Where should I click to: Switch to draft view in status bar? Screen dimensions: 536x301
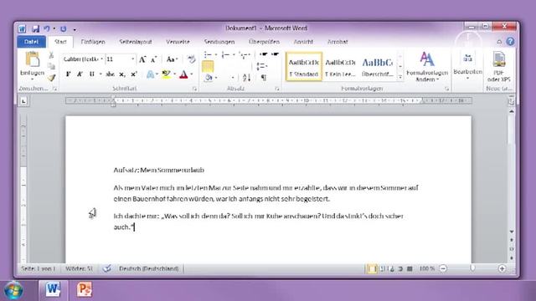click(x=410, y=269)
